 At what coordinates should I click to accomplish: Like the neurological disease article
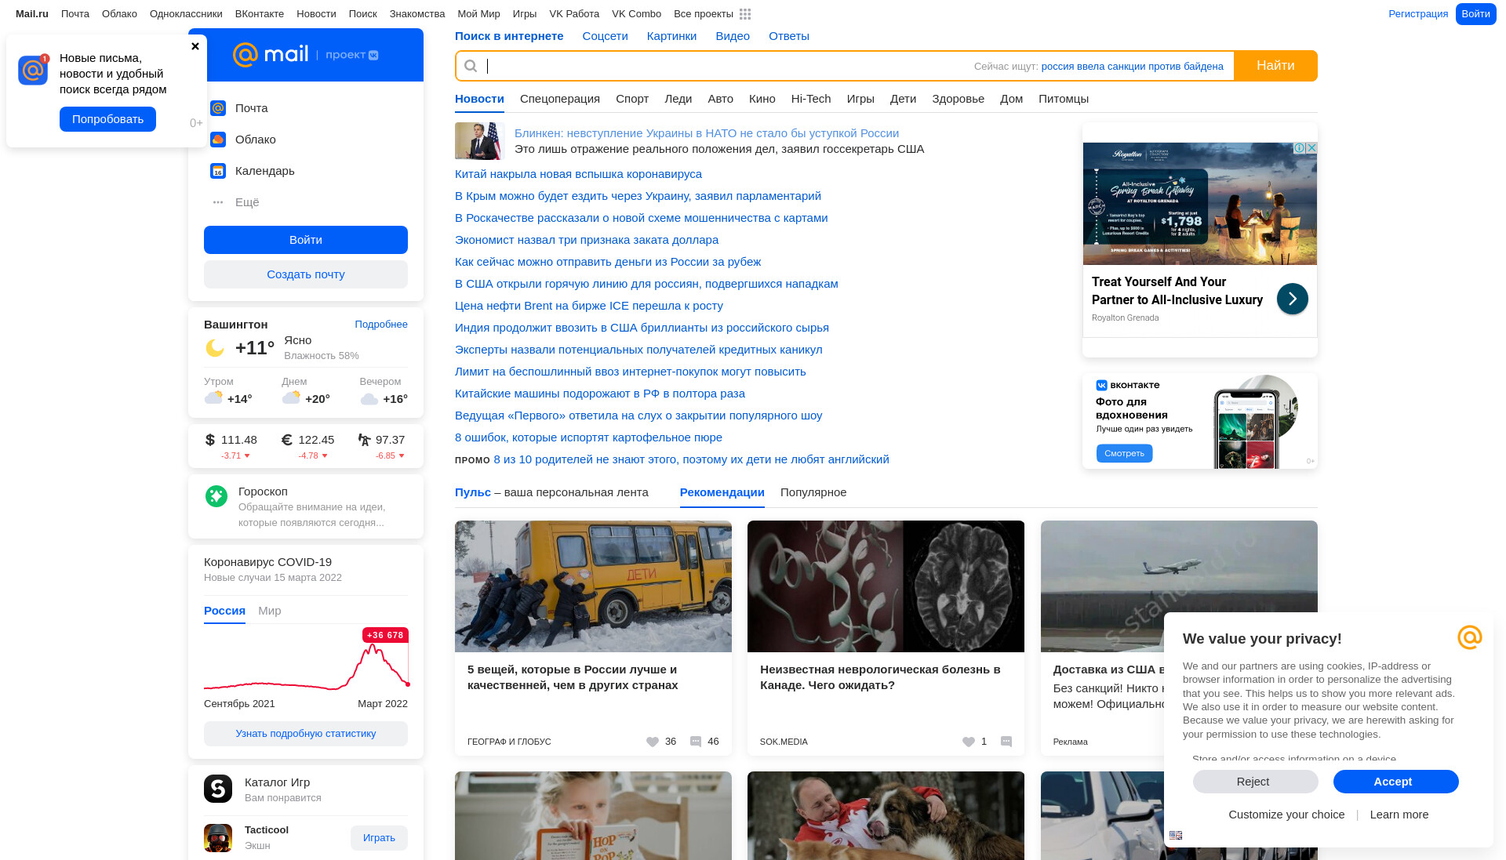(x=968, y=742)
